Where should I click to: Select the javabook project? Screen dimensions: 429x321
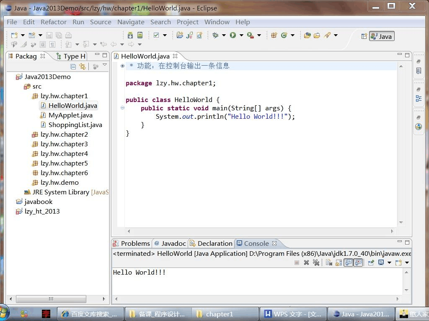(34, 202)
